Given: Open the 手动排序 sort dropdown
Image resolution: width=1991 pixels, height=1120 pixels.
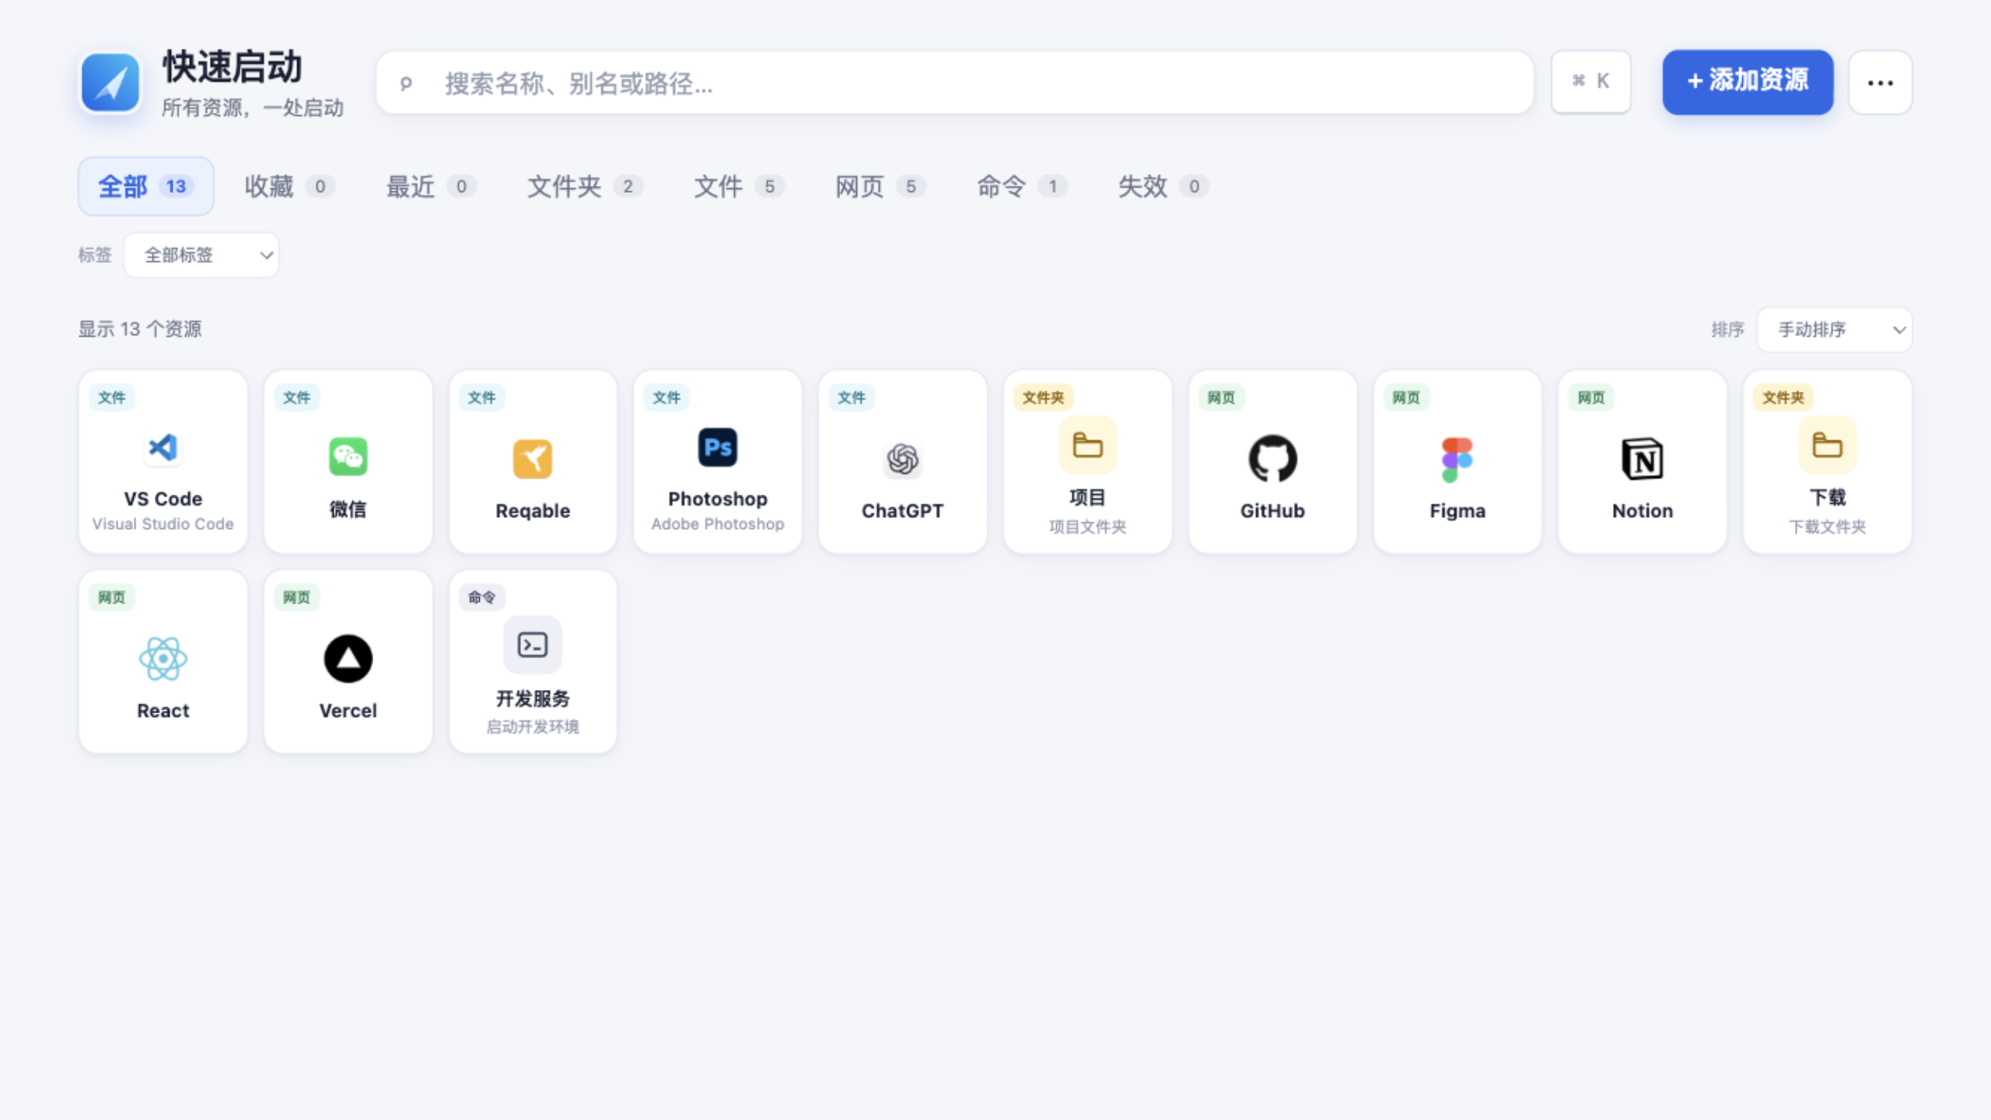Looking at the screenshot, I should [x=1834, y=330].
